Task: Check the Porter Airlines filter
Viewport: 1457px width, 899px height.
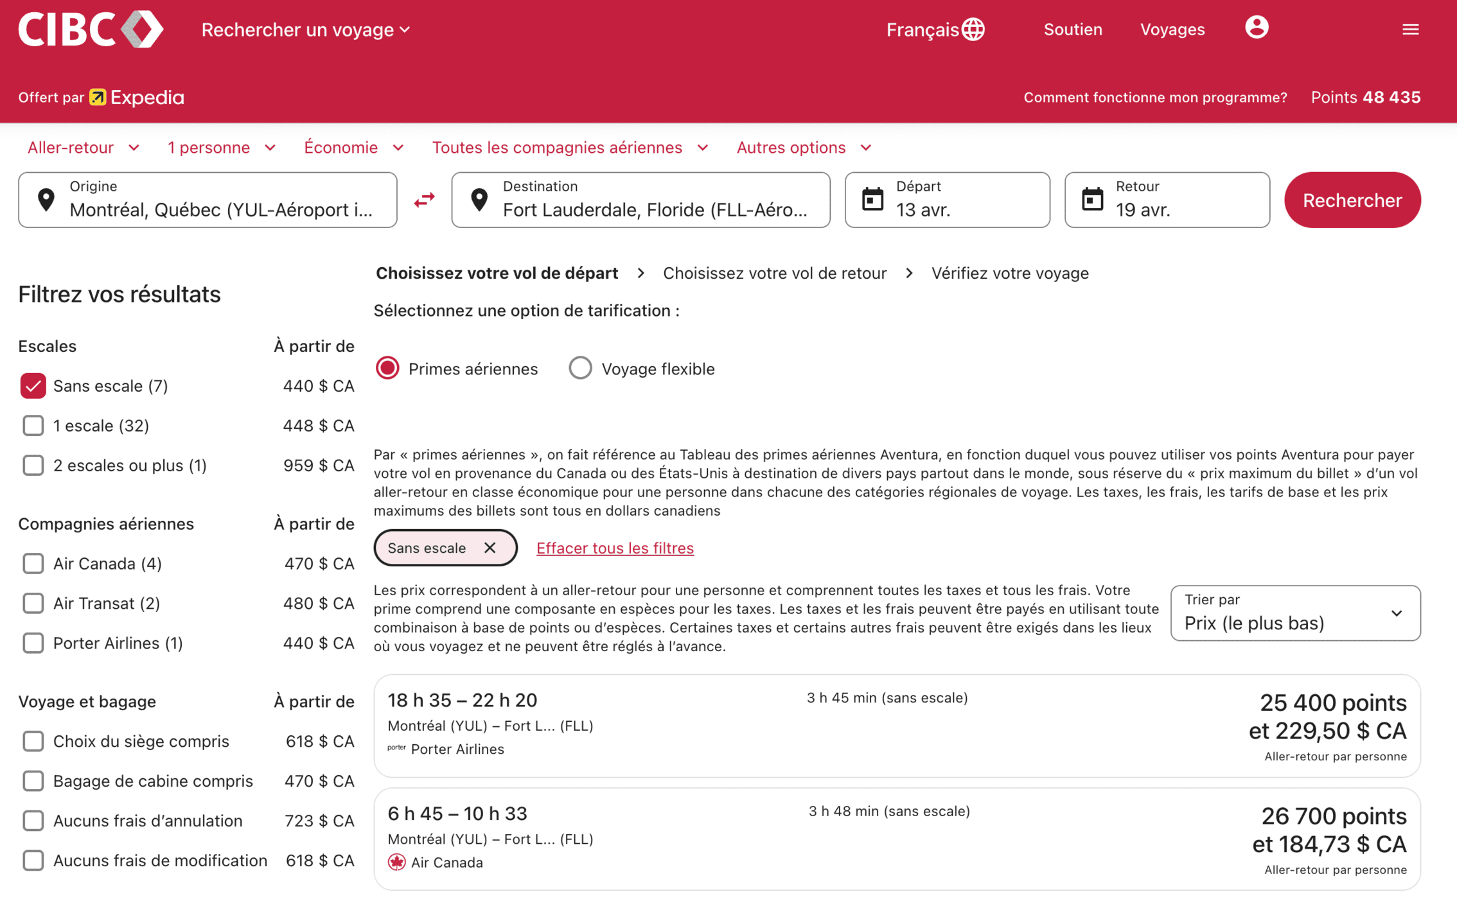Action: click(x=33, y=643)
